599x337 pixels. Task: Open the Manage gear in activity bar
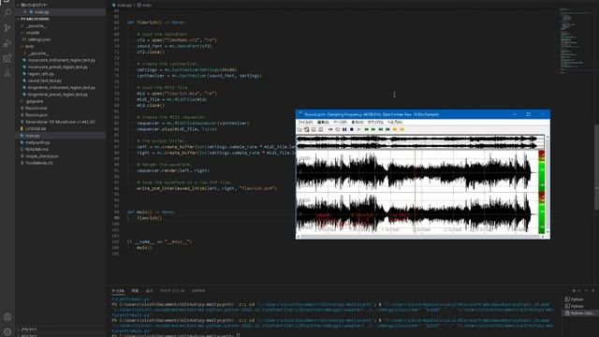(x=7, y=332)
